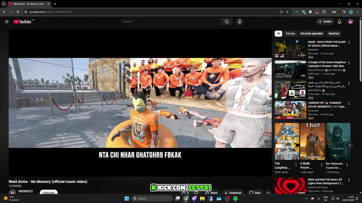This screenshot has height=203, width=362.
Task: Click the install app icon in address bar
Action: (281, 12)
